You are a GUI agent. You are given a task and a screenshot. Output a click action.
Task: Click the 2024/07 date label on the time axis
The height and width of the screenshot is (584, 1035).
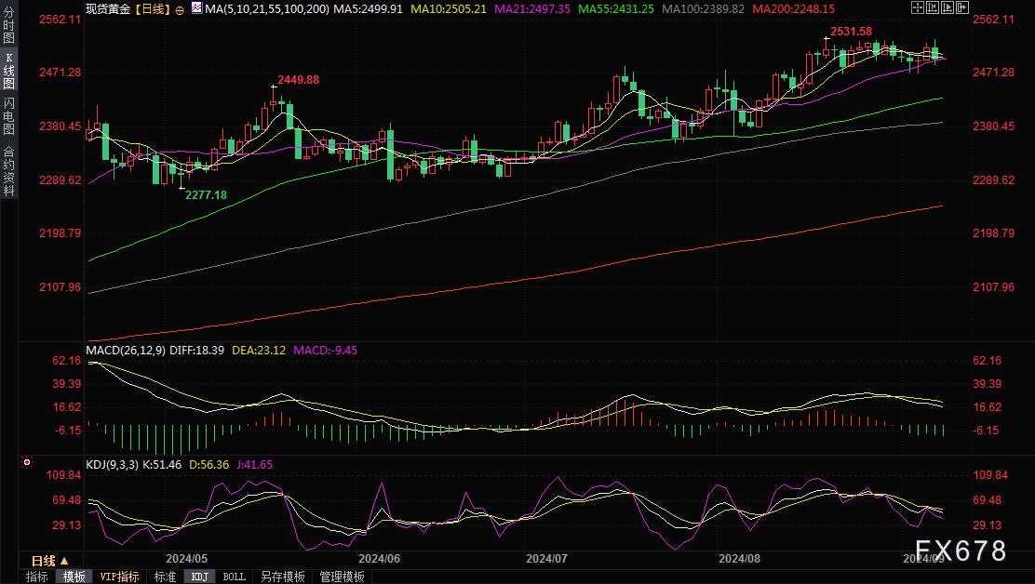546,559
